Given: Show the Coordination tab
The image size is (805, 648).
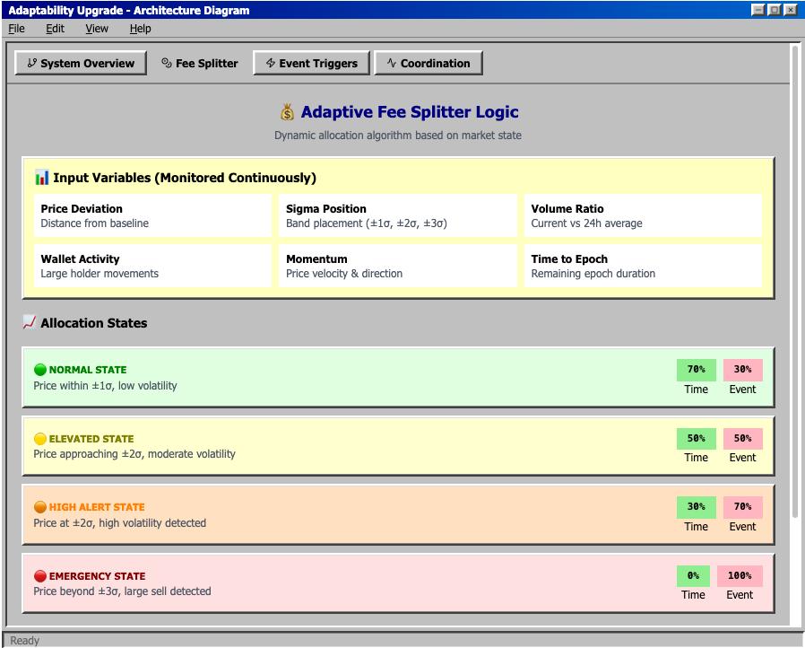Looking at the screenshot, I should 428,63.
